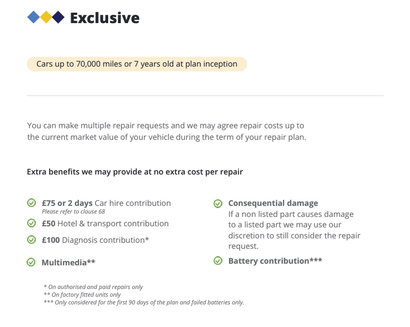Click the green check beside Battery contribution
Viewport: 410px width, 327px height.
coord(218,260)
